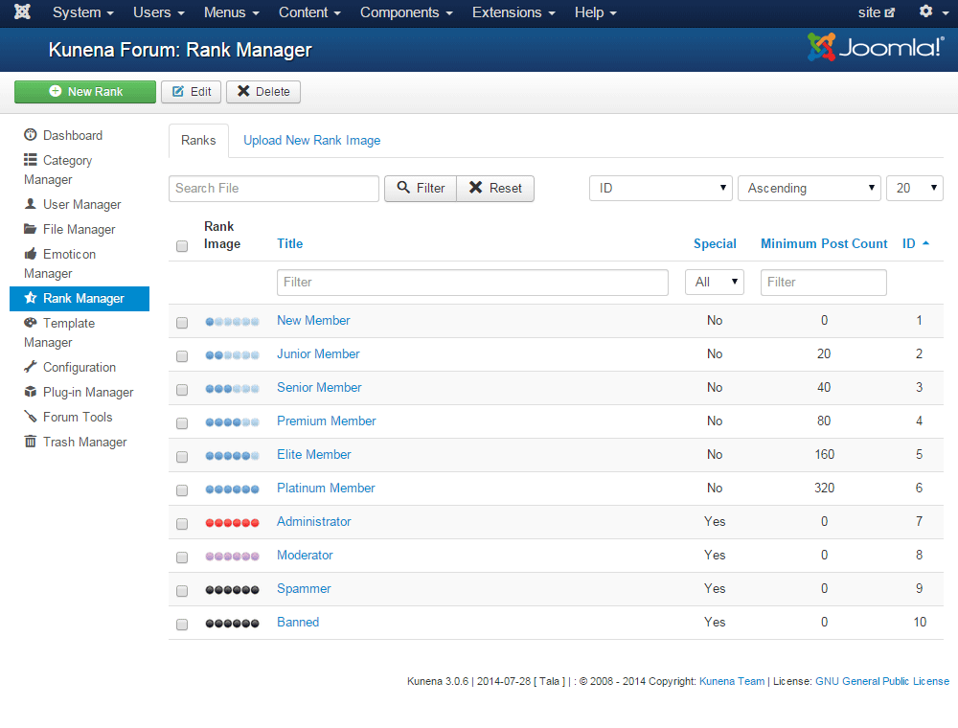958x728 pixels.
Task: Click the Template Manager palette icon
Action: tap(30, 323)
